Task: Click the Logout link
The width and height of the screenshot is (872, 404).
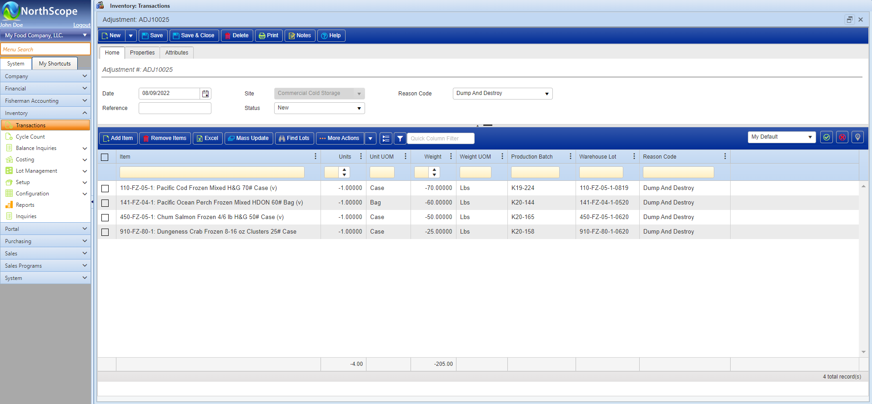Action: (82, 25)
